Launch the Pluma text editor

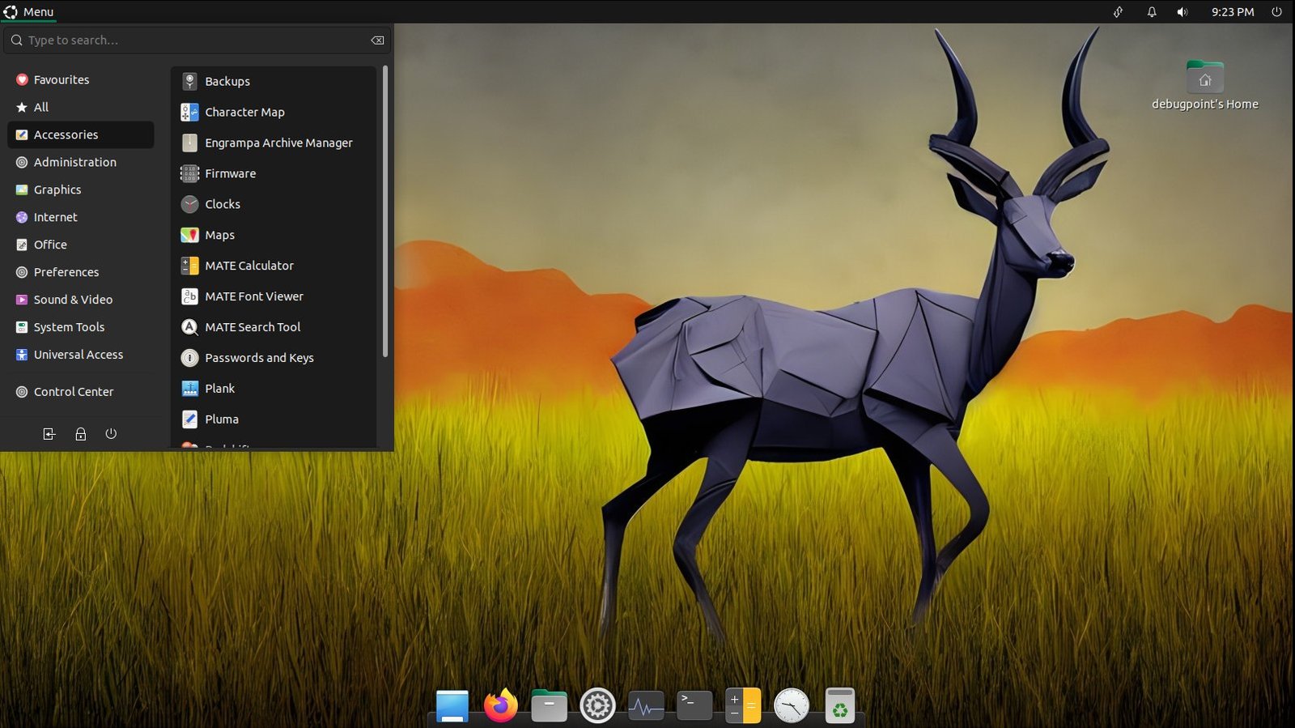point(274,420)
